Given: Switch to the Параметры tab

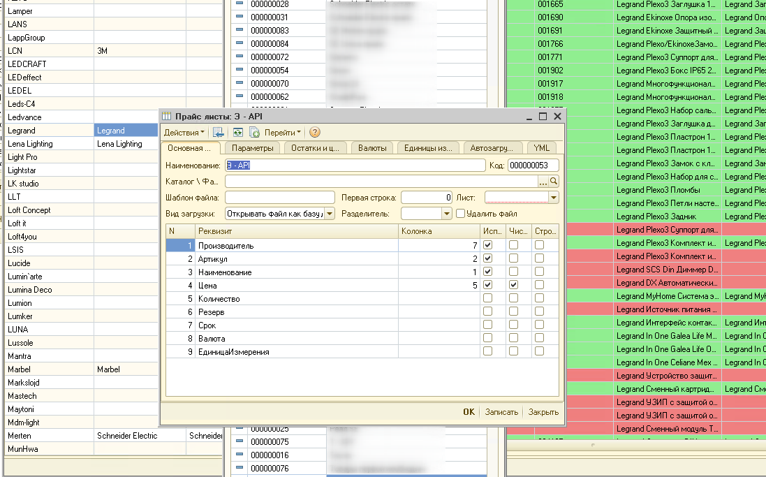Looking at the screenshot, I should [x=252, y=148].
